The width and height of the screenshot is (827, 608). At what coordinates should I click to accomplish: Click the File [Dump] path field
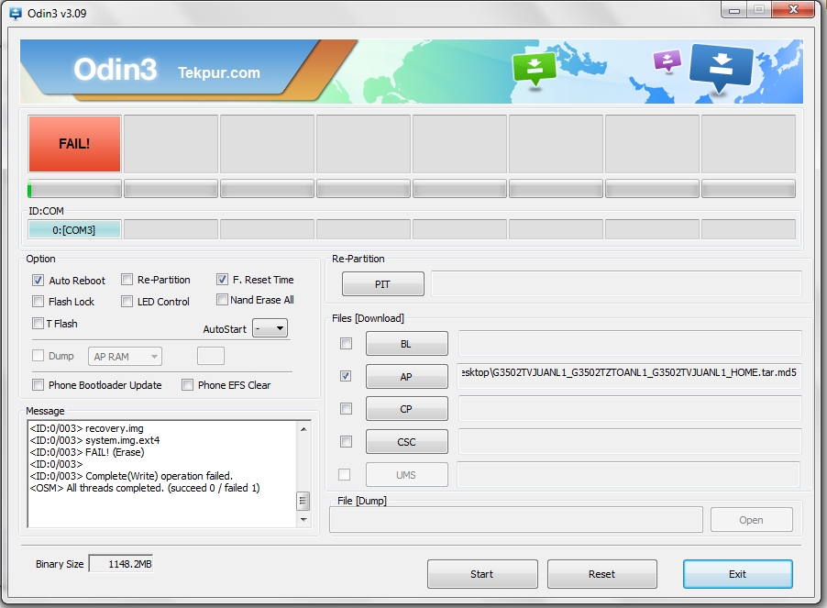(x=516, y=520)
